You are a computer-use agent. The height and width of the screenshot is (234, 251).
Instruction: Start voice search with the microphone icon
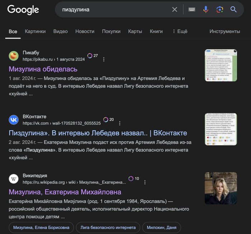pyautogui.click(x=206, y=10)
